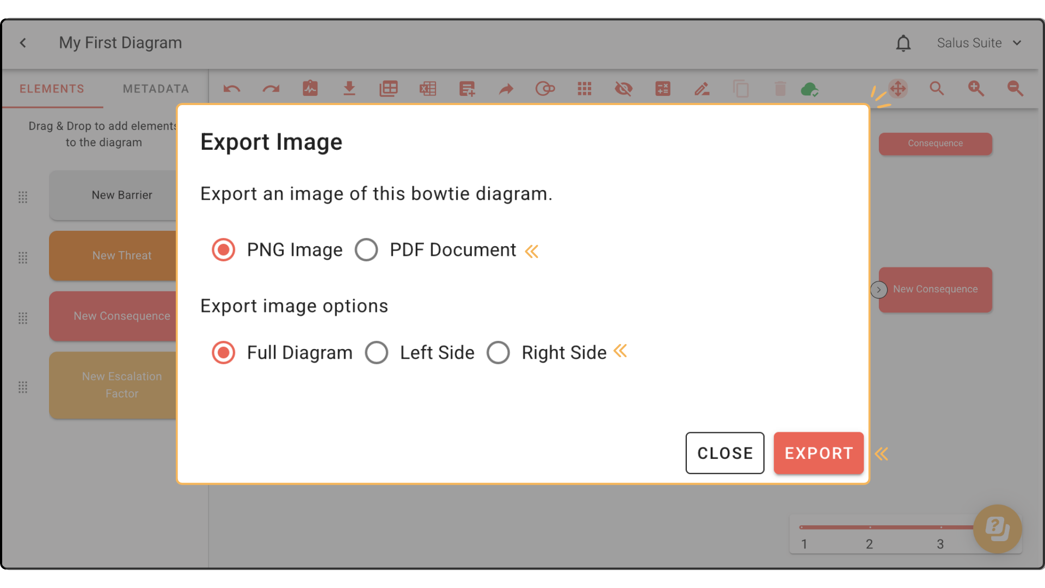The image size is (1045, 588).
Task: Expand the New Consequence node chevron
Action: 878,290
